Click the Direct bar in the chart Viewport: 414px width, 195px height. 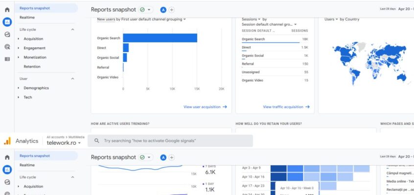[x=126, y=48]
